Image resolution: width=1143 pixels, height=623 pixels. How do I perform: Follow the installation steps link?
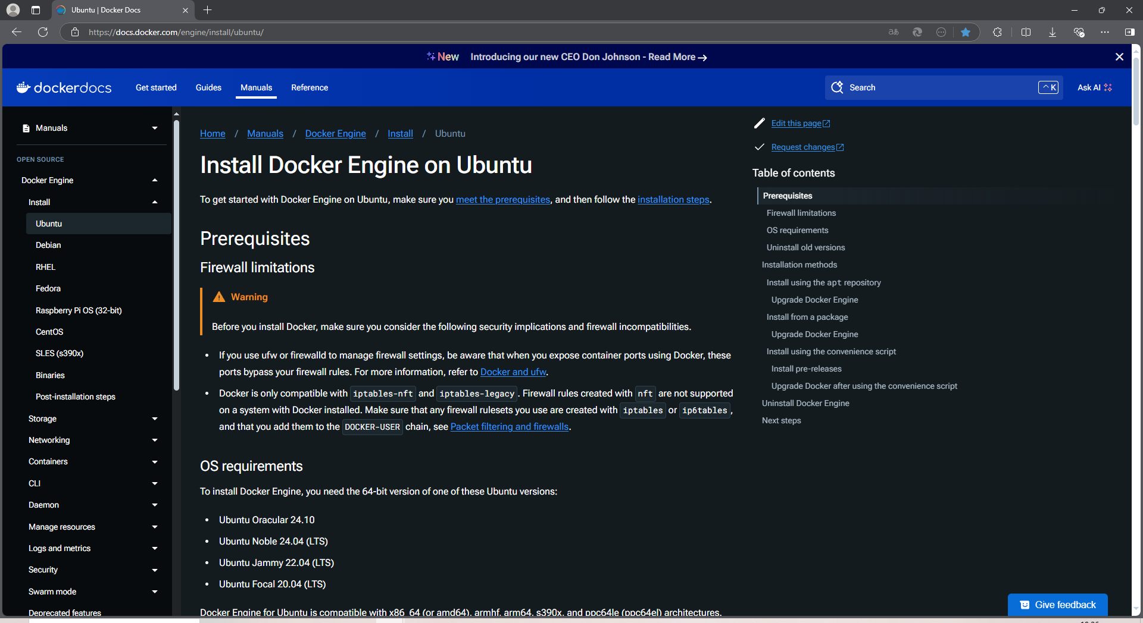click(x=673, y=200)
